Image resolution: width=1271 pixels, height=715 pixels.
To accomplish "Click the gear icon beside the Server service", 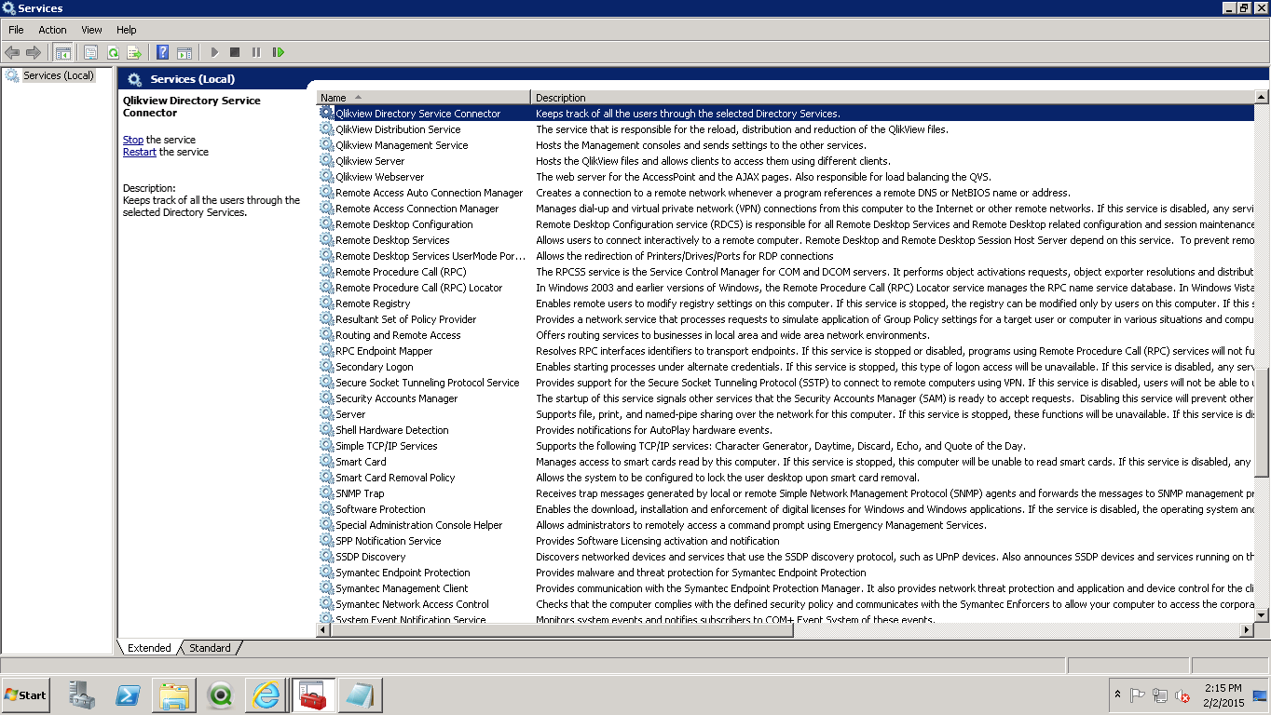I will pyautogui.click(x=326, y=414).
